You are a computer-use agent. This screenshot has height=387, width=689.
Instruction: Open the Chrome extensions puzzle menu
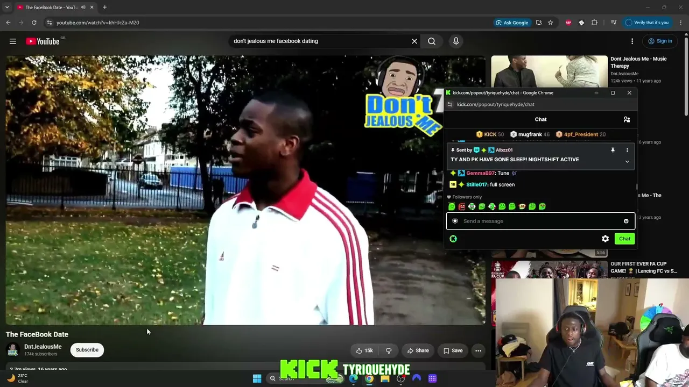(594, 23)
